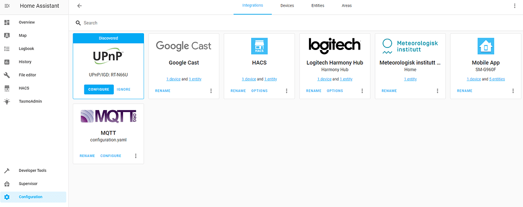Open Google Cast 1 entity link
This screenshot has width=523, height=207.
pyautogui.click(x=195, y=79)
